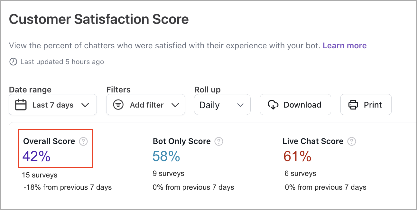Click the filter lines icon

tap(118, 105)
